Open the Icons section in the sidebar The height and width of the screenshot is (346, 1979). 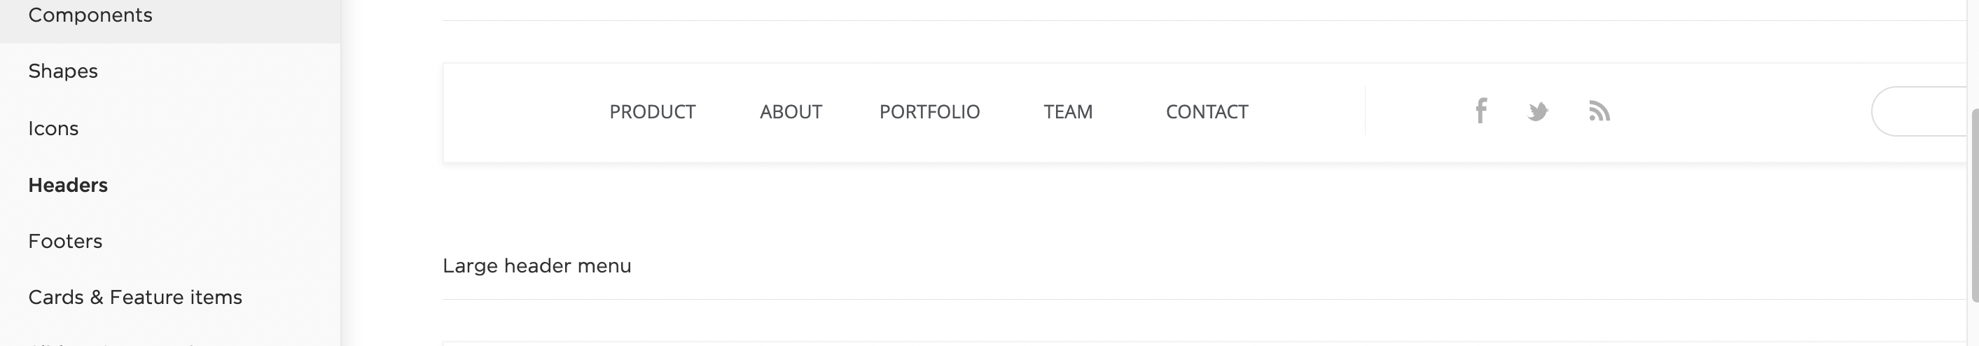[54, 128]
